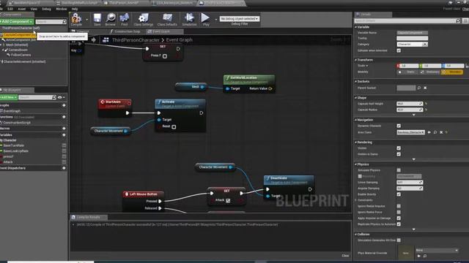Select the Attack variable

(x=8, y=162)
